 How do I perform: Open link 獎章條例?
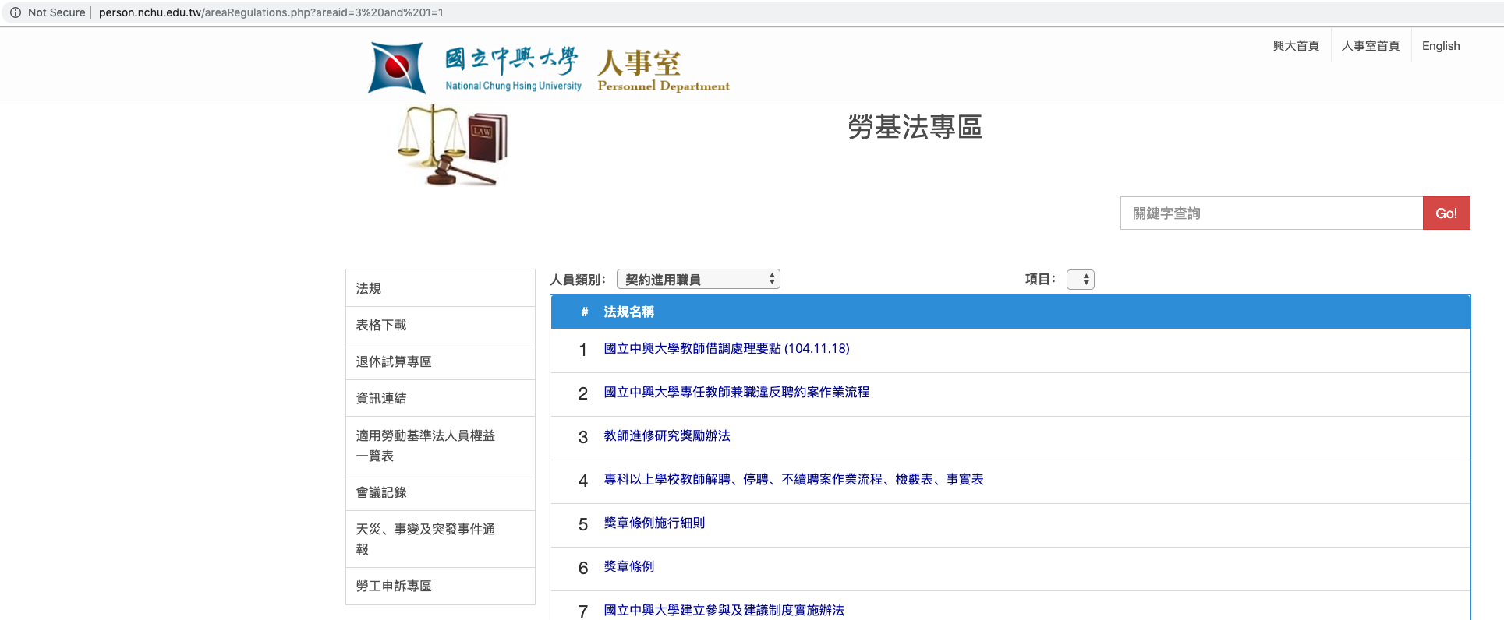[x=629, y=566]
